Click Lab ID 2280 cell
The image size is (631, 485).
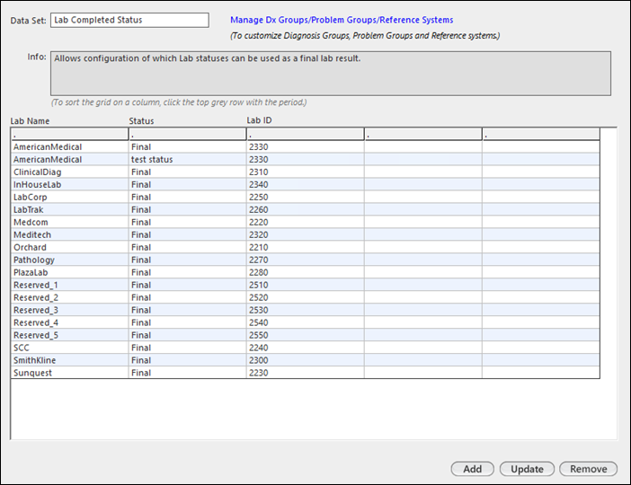tap(305, 272)
